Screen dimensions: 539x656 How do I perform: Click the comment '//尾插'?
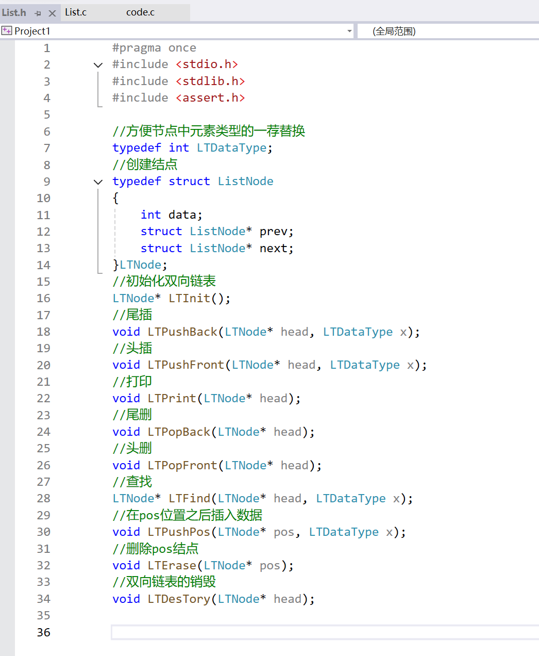click(x=132, y=315)
